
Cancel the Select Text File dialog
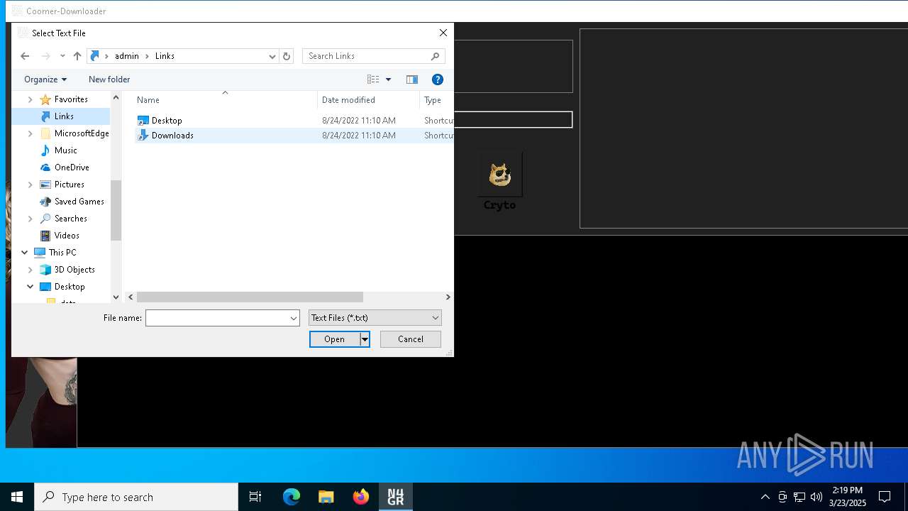[410, 339]
